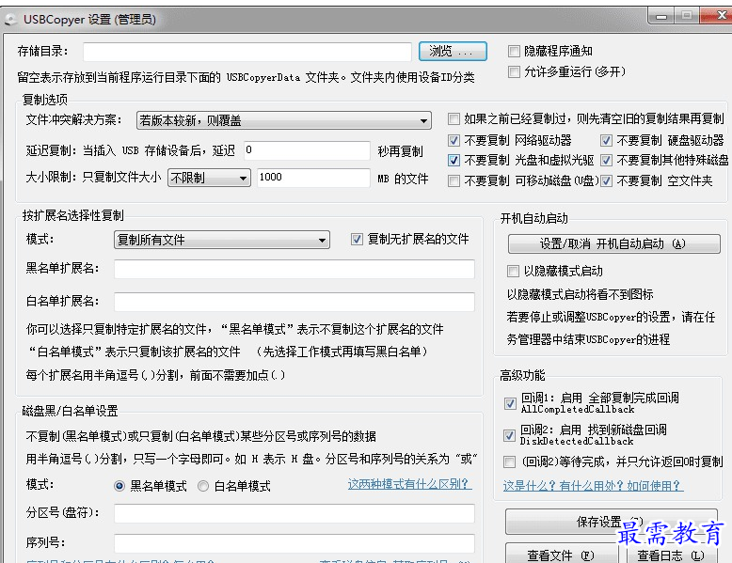This screenshot has width=732, height=563.
Task: Toggle 回调1 全部复制完成回调 checkbox
Action: pyautogui.click(x=510, y=403)
